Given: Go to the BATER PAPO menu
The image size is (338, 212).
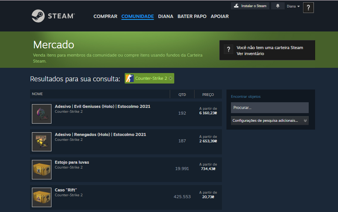Looking at the screenshot, I should tap(192, 16).
